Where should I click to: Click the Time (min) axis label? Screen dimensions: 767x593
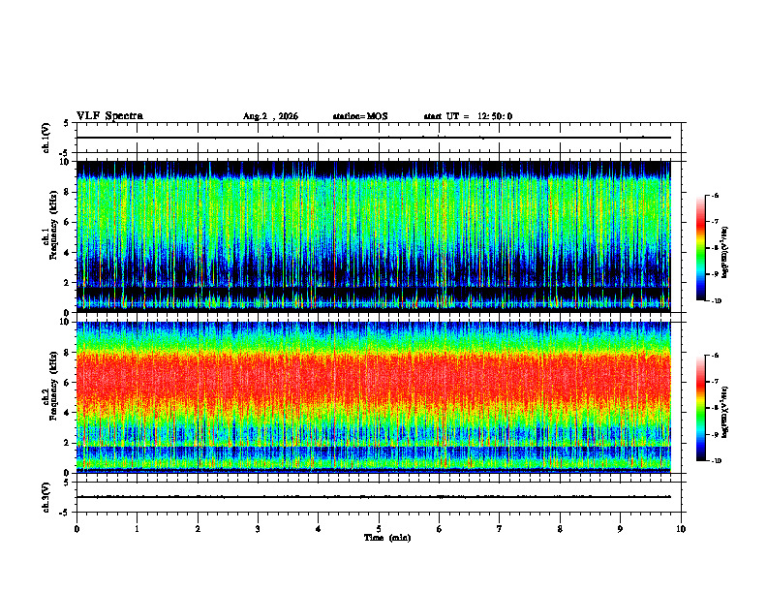[387, 538]
